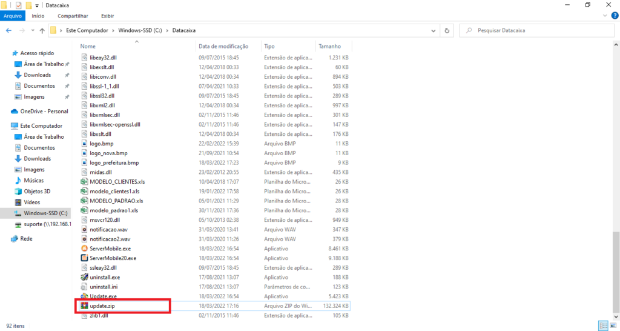Select the ServerMobile.exe application icon

pos(85,248)
